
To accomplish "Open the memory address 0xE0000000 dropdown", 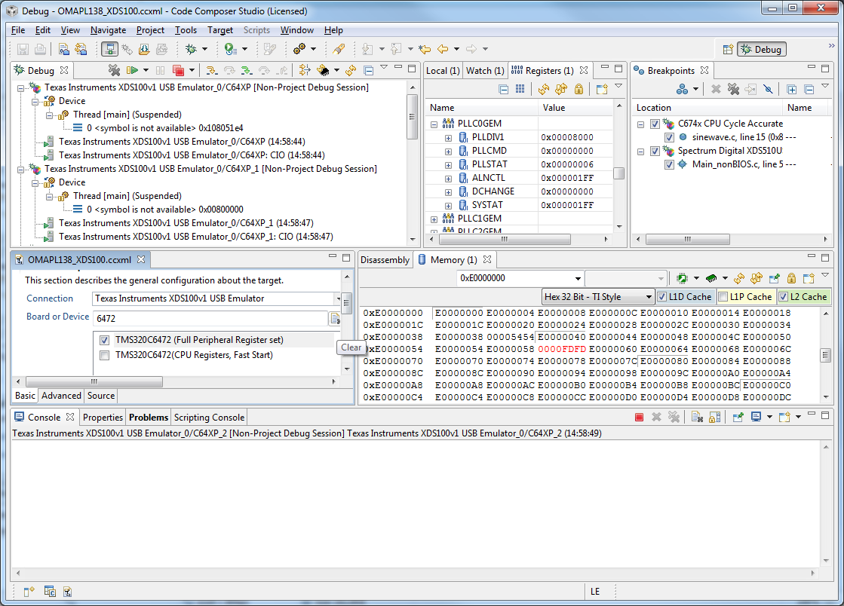I will [578, 278].
